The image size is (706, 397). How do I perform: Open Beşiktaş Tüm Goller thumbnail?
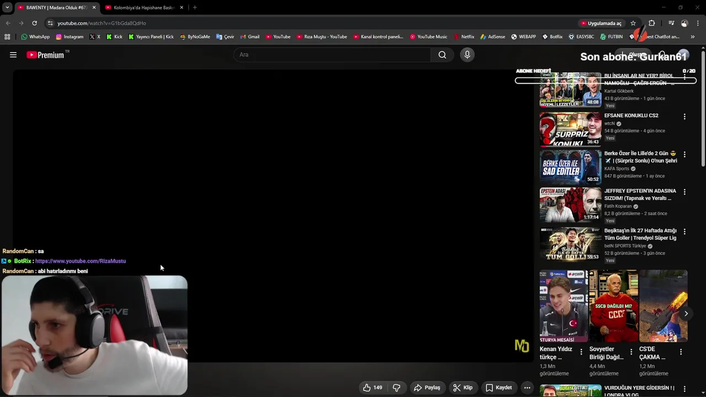pos(570,244)
